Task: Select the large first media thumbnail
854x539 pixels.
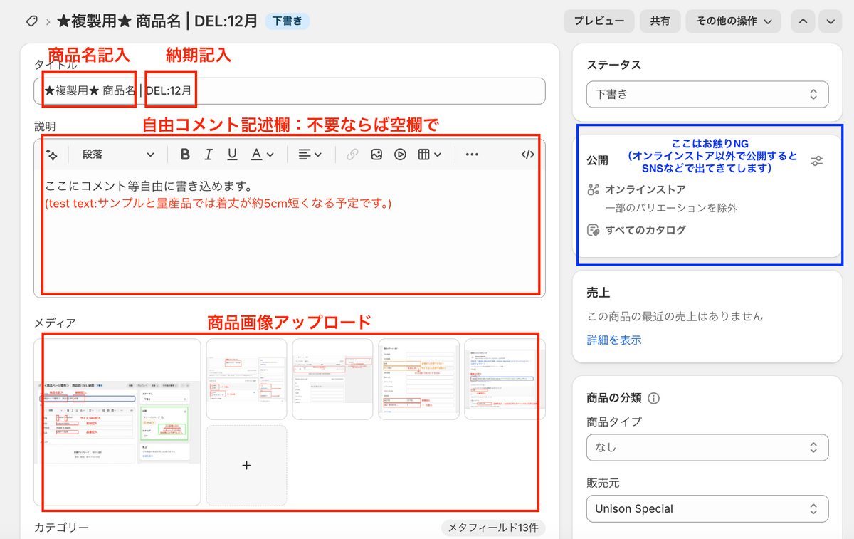Action: (x=117, y=422)
